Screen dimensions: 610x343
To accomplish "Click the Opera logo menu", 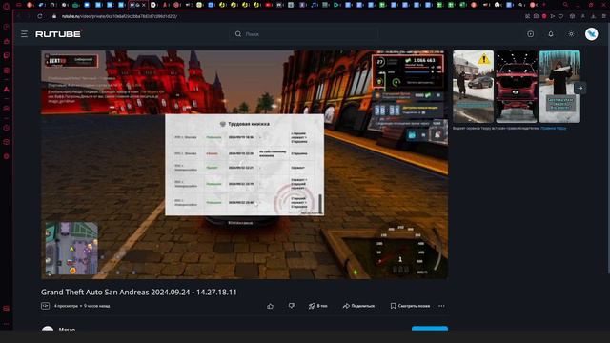I will click(x=7, y=6).
